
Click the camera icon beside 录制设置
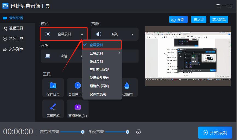[5, 18]
